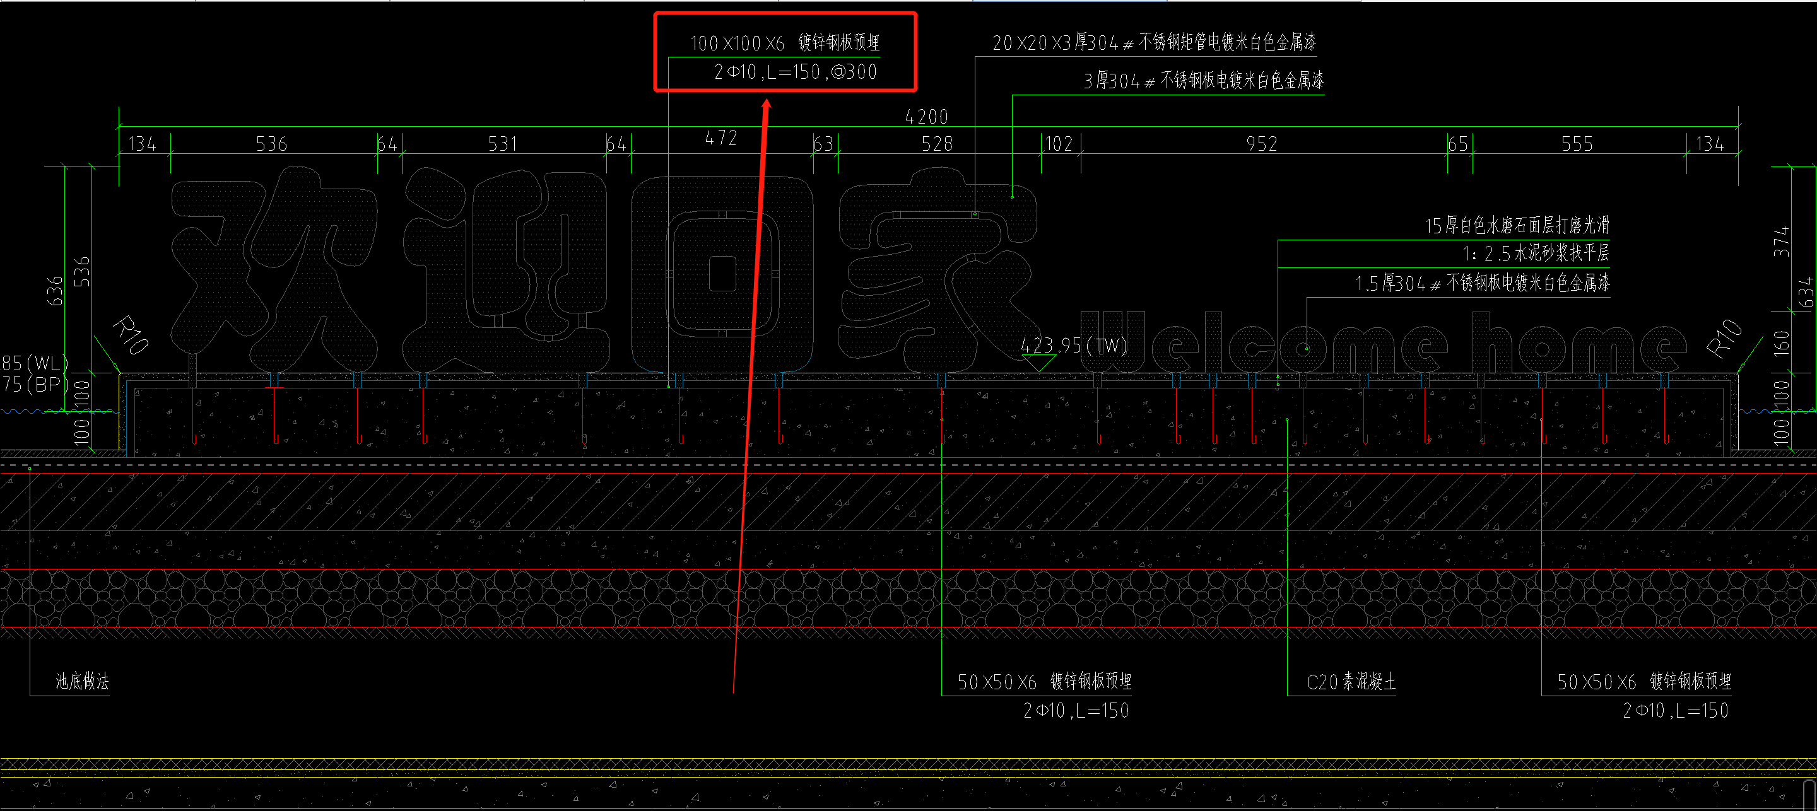Select the 'C20素混凝土' concrete label

pyautogui.click(x=1351, y=682)
